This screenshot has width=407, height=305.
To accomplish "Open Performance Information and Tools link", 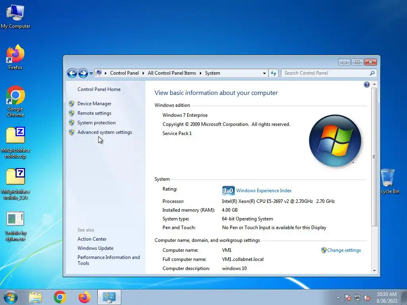I will coord(109,260).
